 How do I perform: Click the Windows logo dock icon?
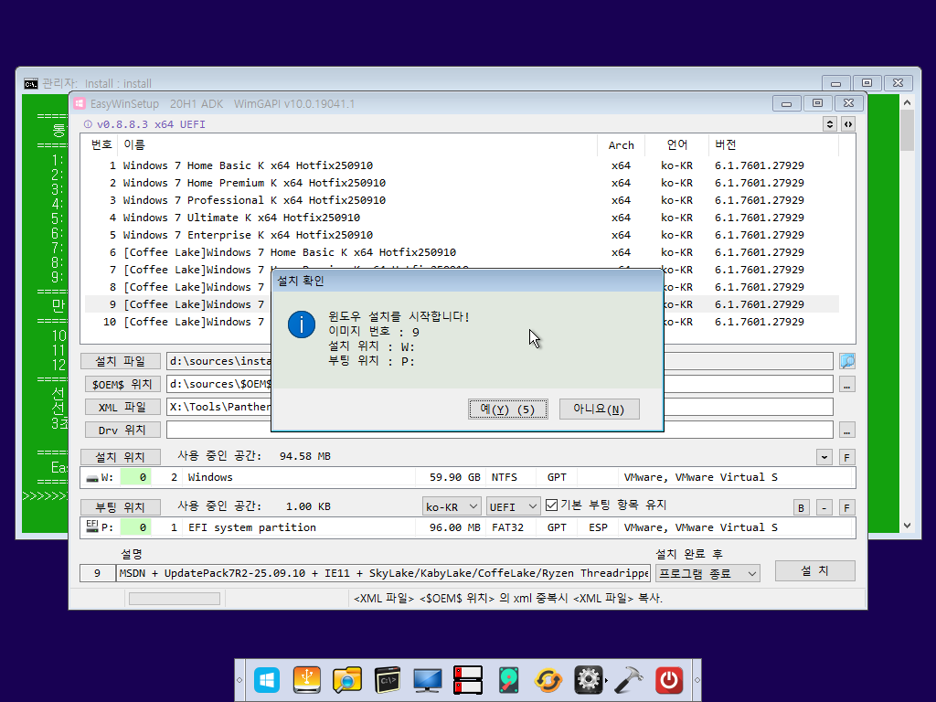click(x=266, y=680)
